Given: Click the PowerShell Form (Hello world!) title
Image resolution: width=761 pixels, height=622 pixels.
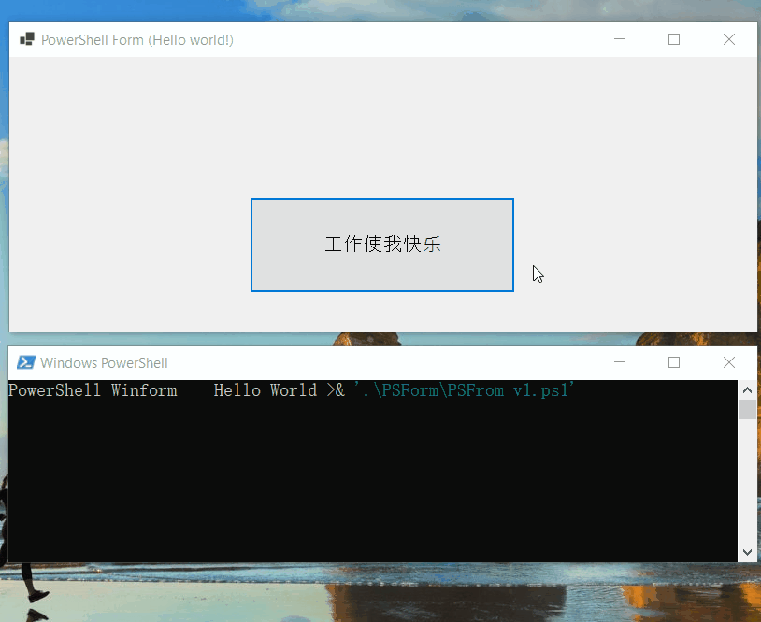Looking at the screenshot, I should [136, 40].
